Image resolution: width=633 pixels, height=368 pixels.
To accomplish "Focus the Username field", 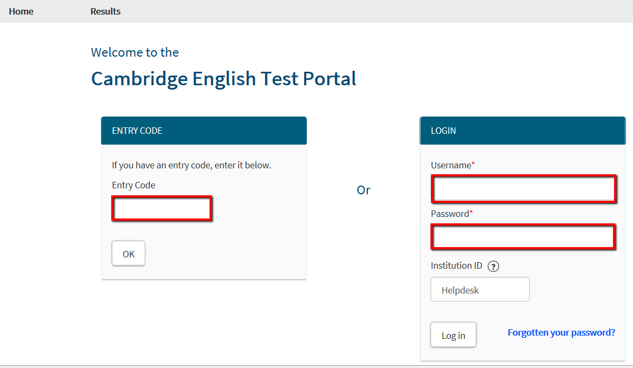I will point(523,189).
